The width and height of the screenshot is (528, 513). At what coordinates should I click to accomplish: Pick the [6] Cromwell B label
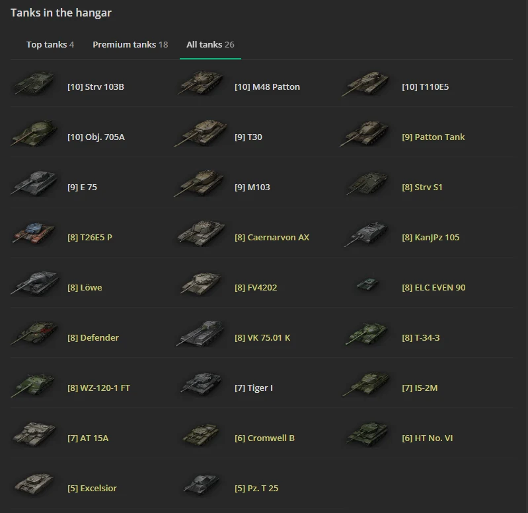coord(264,438)
